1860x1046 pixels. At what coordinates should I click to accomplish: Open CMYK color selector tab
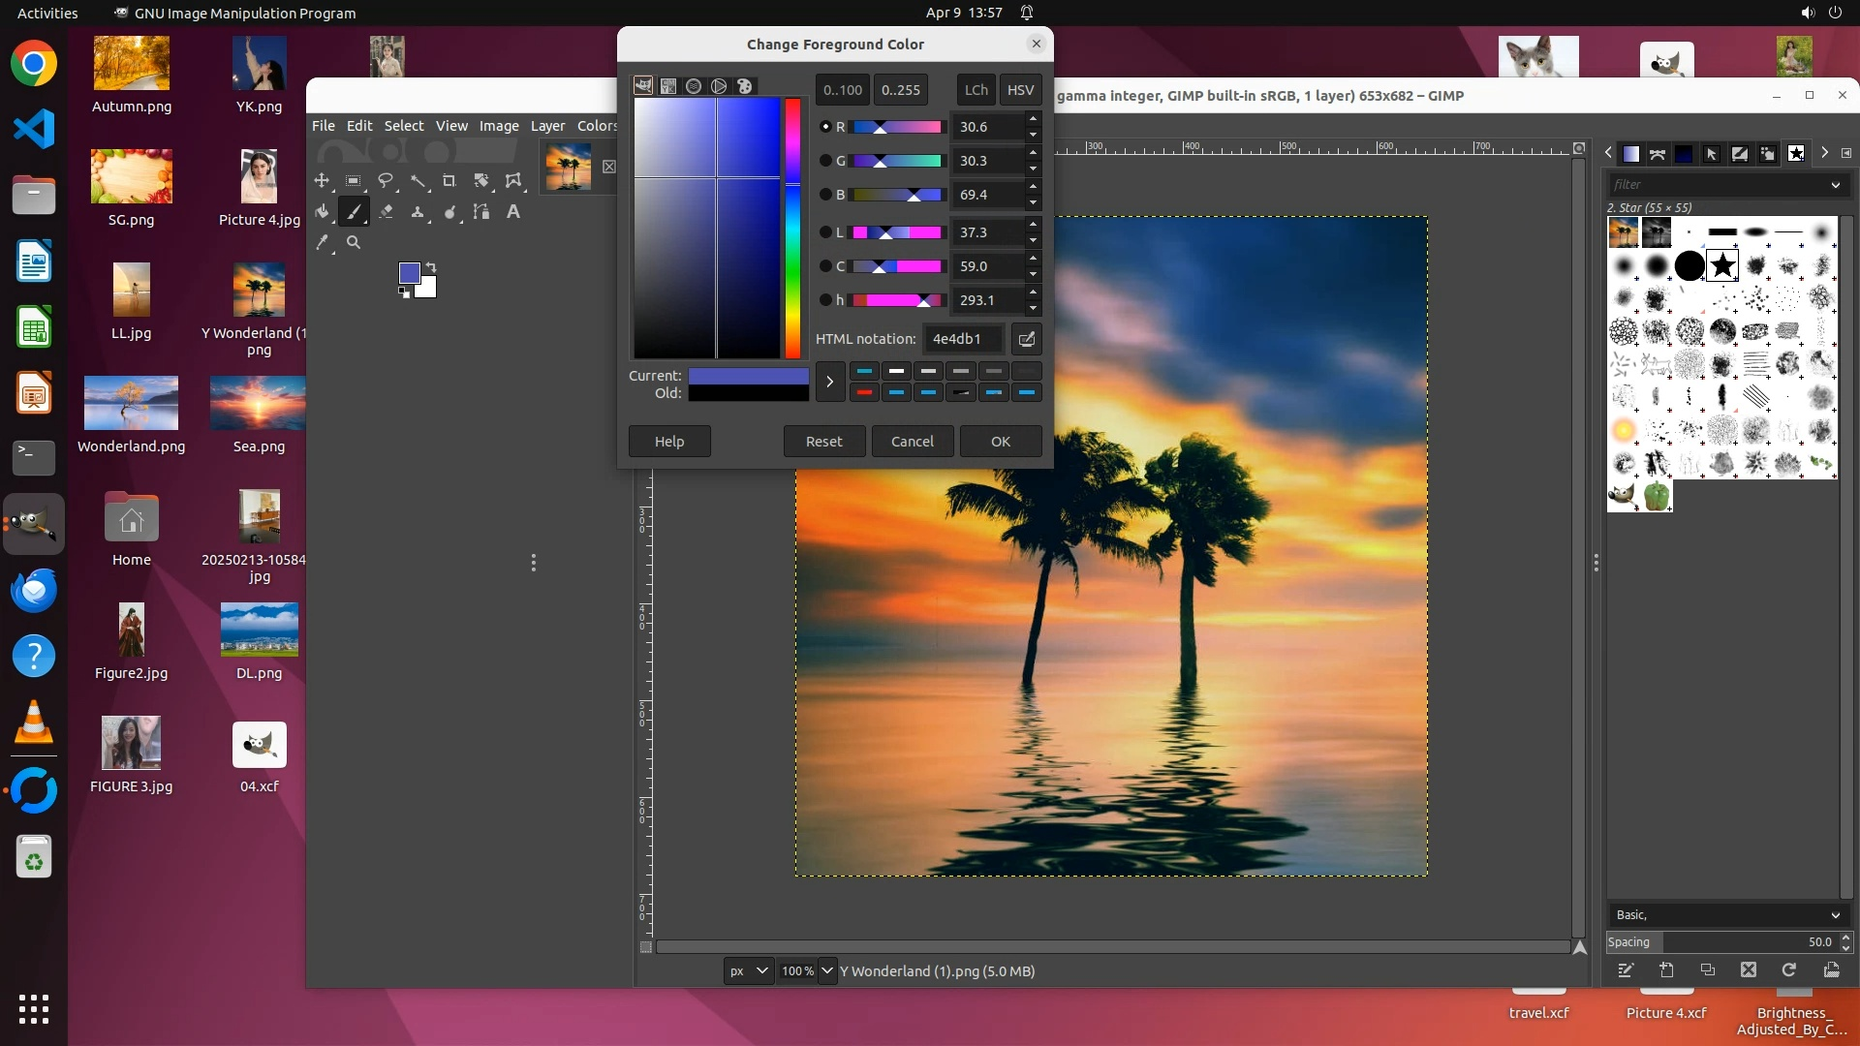click(668, 86)
